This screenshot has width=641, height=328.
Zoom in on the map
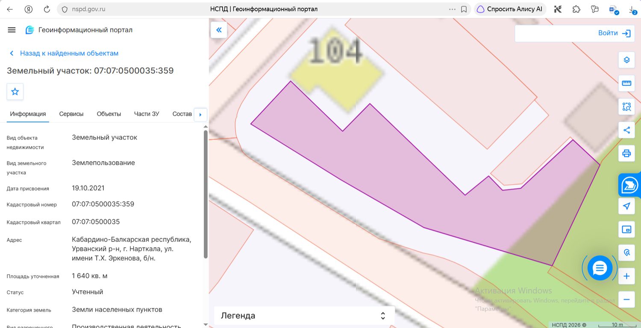pos(626,276)
